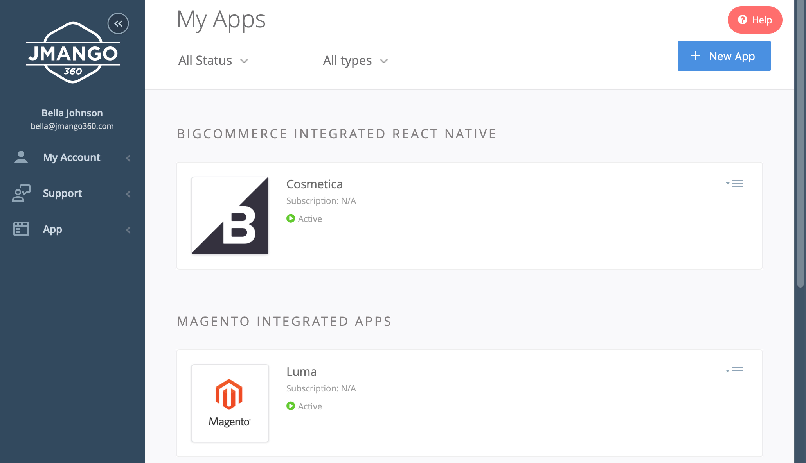Select the Support menu item
Image resolution: width=806 pixels, height=463 pixels.
(63, 193)
